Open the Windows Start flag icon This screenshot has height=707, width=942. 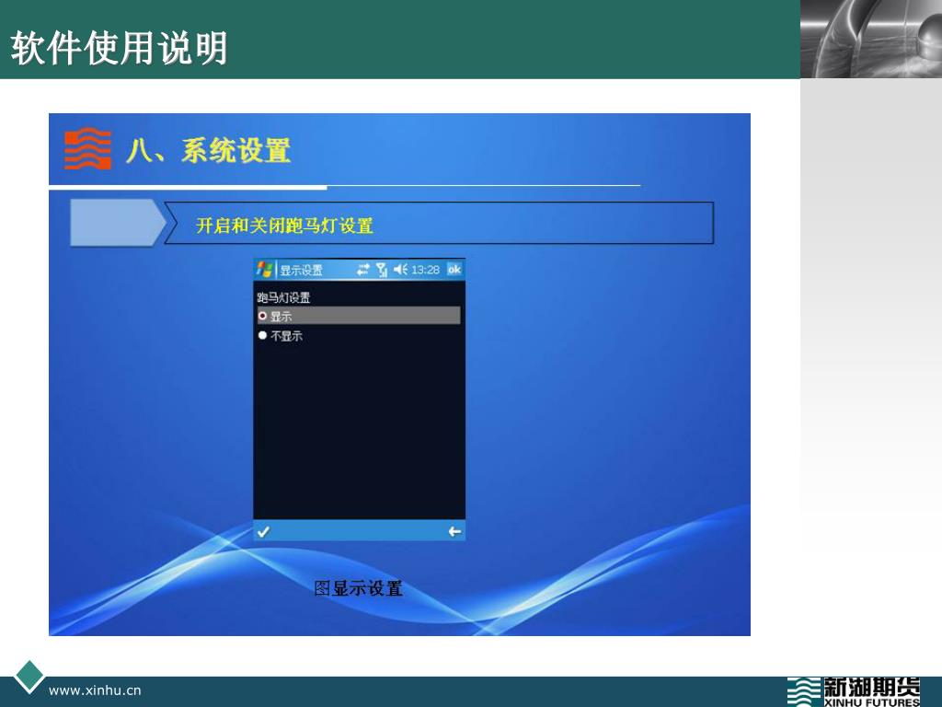tap(264, 270)
